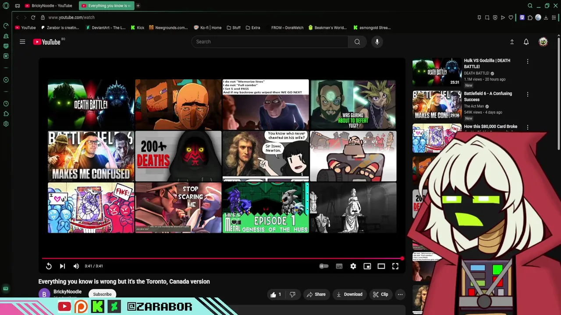The height and width of the screenshot is (315, 561).
Task: Focus the YouTube search field
Action: tap(270, 42)
